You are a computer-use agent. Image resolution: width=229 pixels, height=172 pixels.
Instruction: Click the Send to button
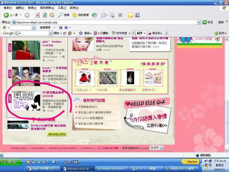pyautogui.click(x=155, y=33)
